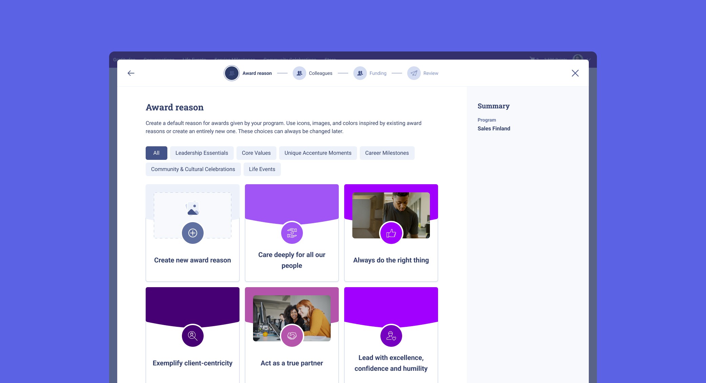Close the award reason dialog
706x383 pixels.
pyautogui.click(x=575, y=73)
